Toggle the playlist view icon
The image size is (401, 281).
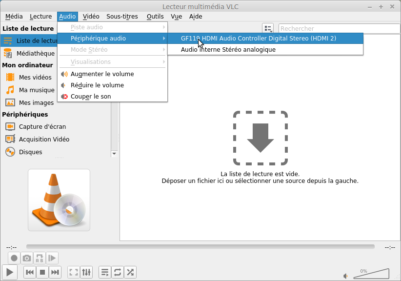105,272
